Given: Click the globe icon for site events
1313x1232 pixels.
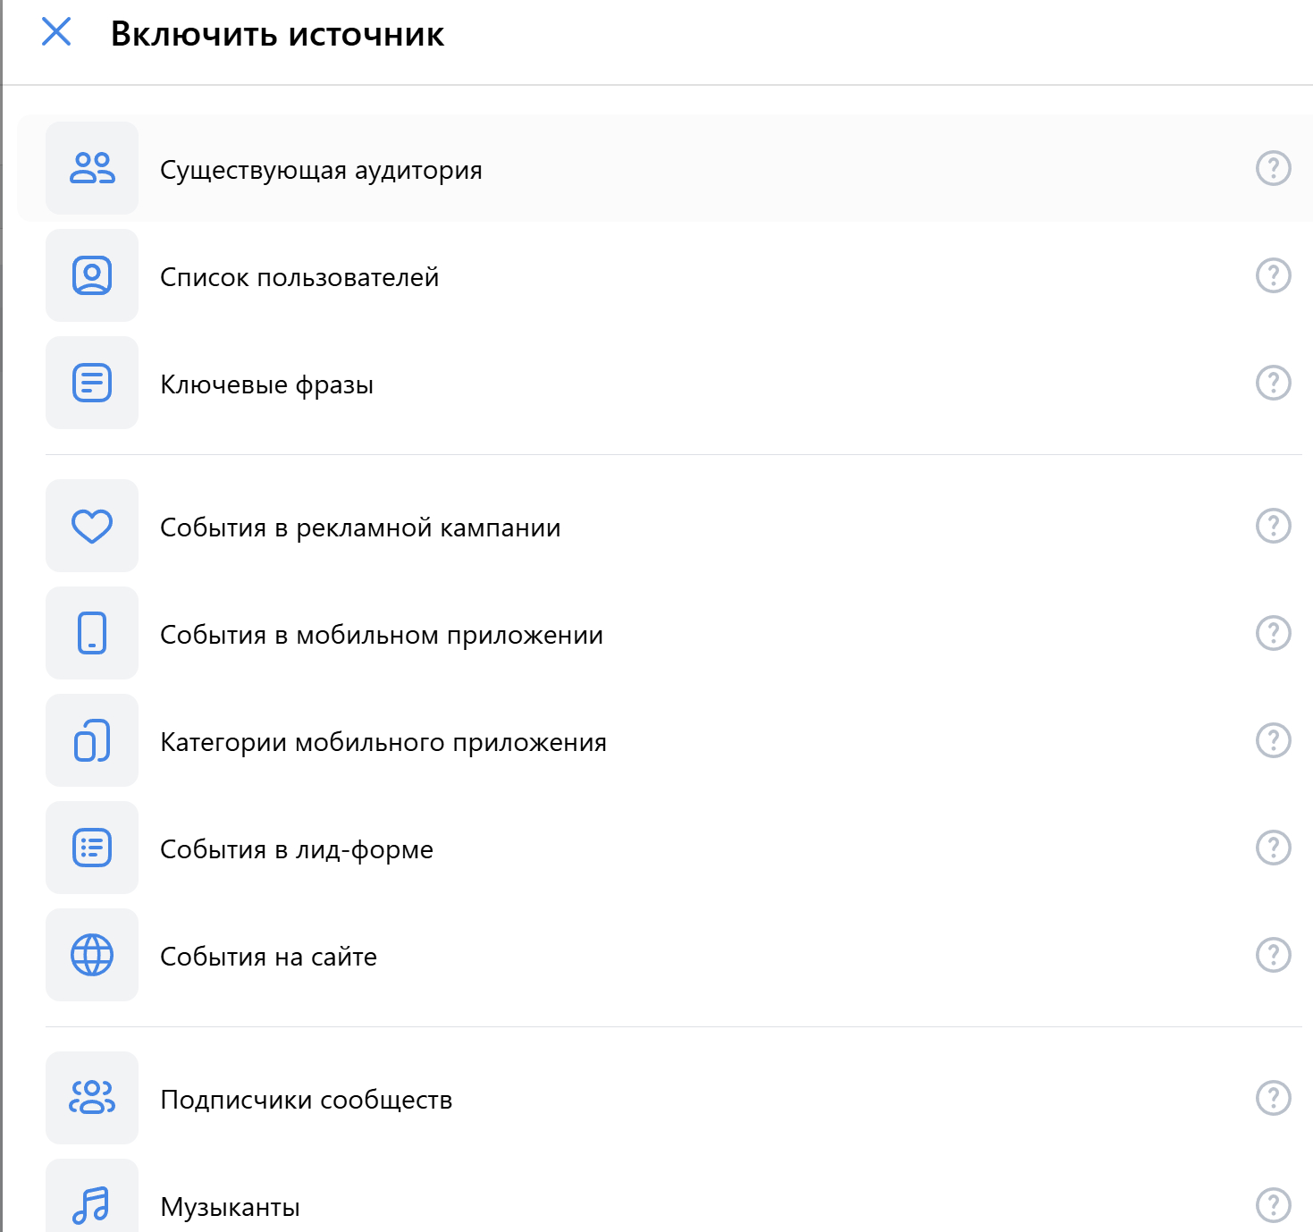Looking at the screenshot, I should click(x=92, y=955).
